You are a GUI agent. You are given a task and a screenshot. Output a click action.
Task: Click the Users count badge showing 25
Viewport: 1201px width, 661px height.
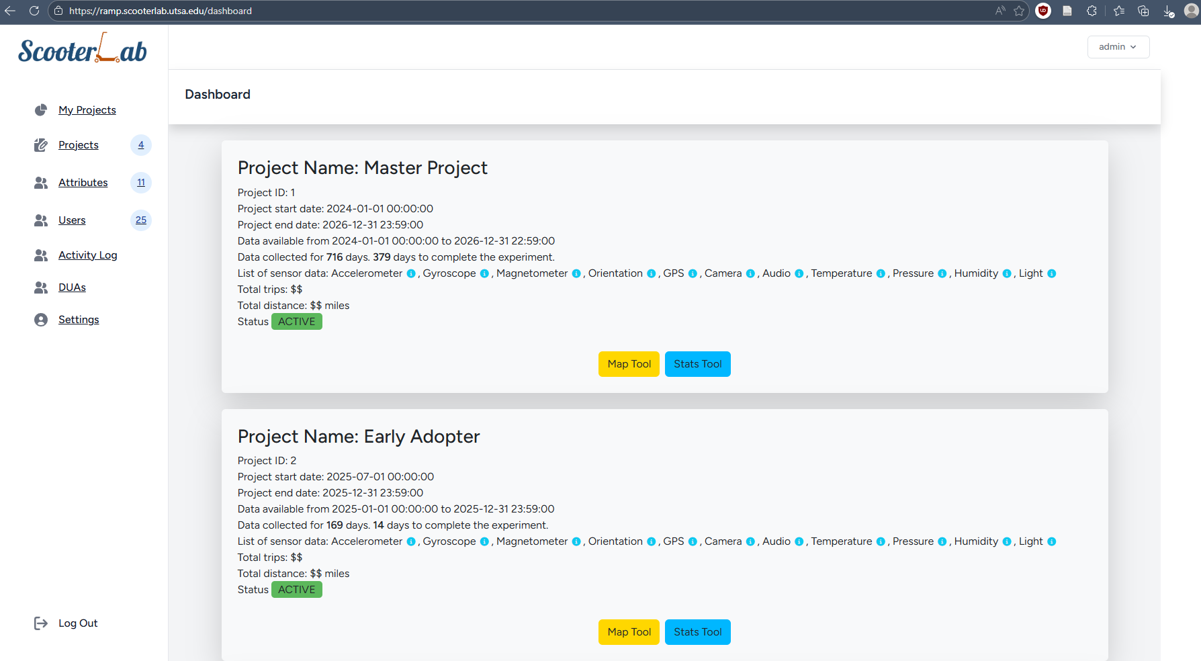tap(141, 220)
